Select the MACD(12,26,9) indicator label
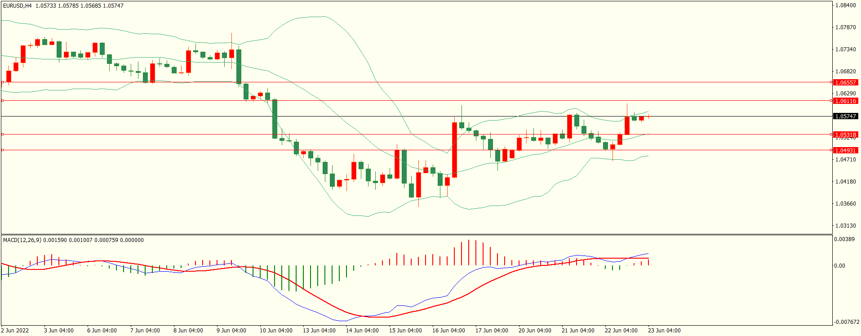861x336 pixels. click(x=22, y=240)
